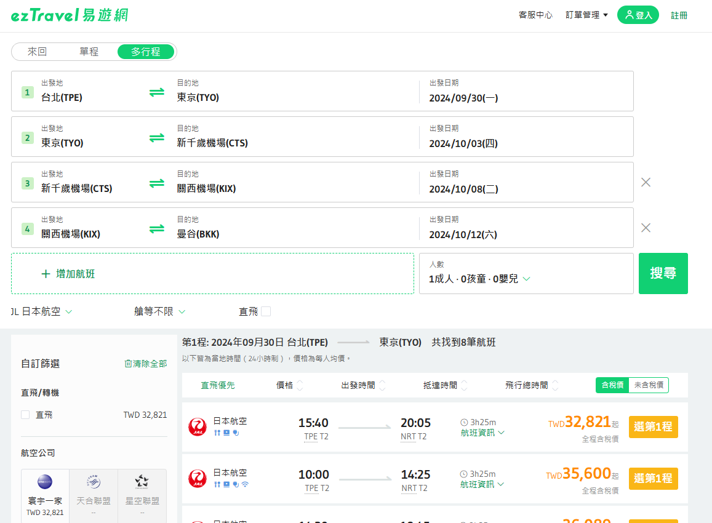The width and height of the screenshot is (712, 523).
Task: Sort results by 抵達時間
Action: [445, 385]
